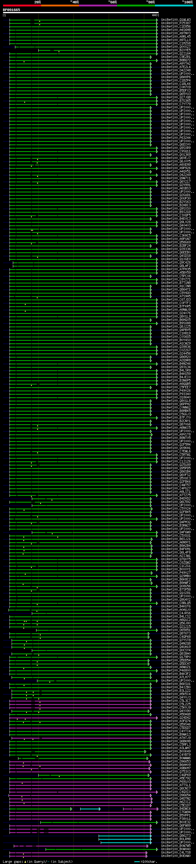Click hit label UniRef100_Q21215

(x=175, y=626)
